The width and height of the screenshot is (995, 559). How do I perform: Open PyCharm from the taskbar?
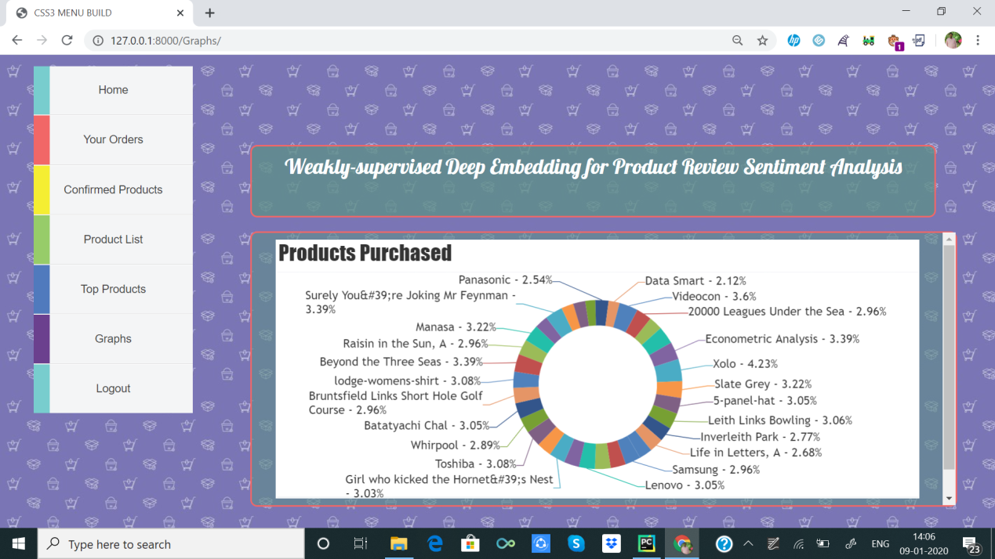point(647,544)
